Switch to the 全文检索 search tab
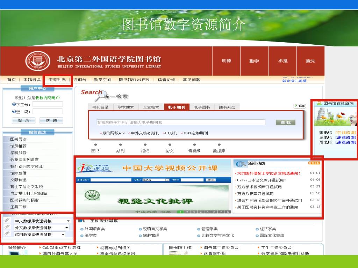The image size is (358, 268). (x=151, y=107)
